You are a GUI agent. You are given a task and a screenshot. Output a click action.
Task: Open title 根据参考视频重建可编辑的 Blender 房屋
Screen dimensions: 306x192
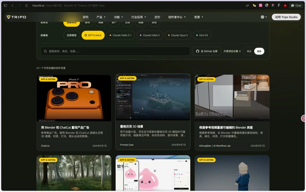tap(226, 127)
